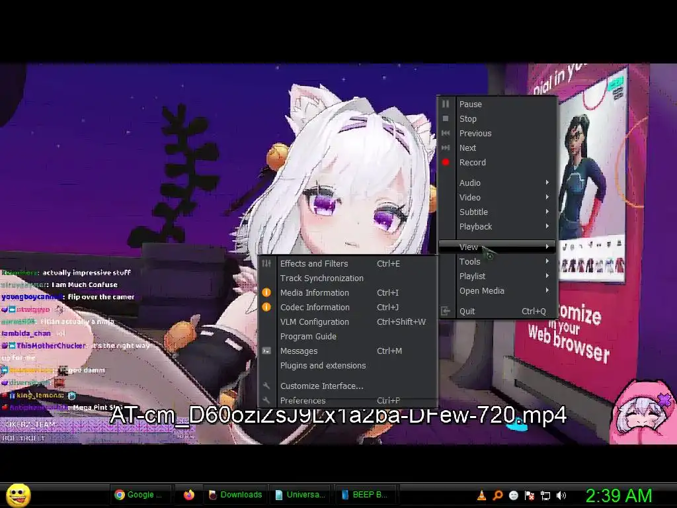
Task: Open the Messages window
Action: (348, 351)
